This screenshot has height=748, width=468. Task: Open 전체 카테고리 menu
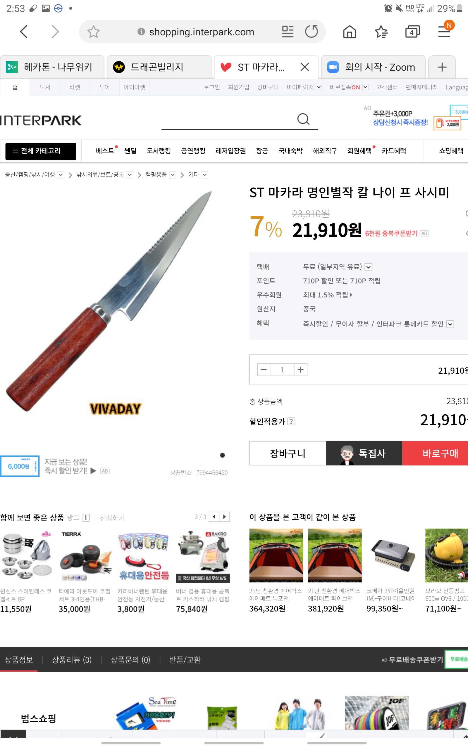click(41, 151)
